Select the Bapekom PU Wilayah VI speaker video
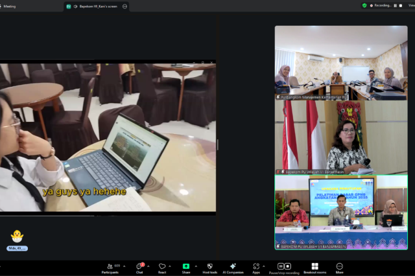This screenshot has height=276, width=415. pos(341,137)
